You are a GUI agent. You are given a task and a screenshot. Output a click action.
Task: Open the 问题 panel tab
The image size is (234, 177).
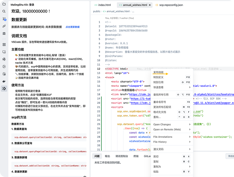pyautogui.click(x=97, y=156)
